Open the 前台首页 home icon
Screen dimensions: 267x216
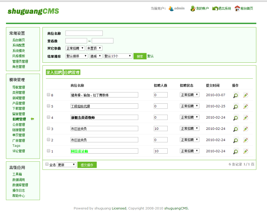click(x=237, y=8)
